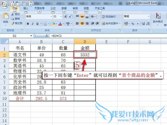Open the 常规 number format dropdown

coord(148,17)
